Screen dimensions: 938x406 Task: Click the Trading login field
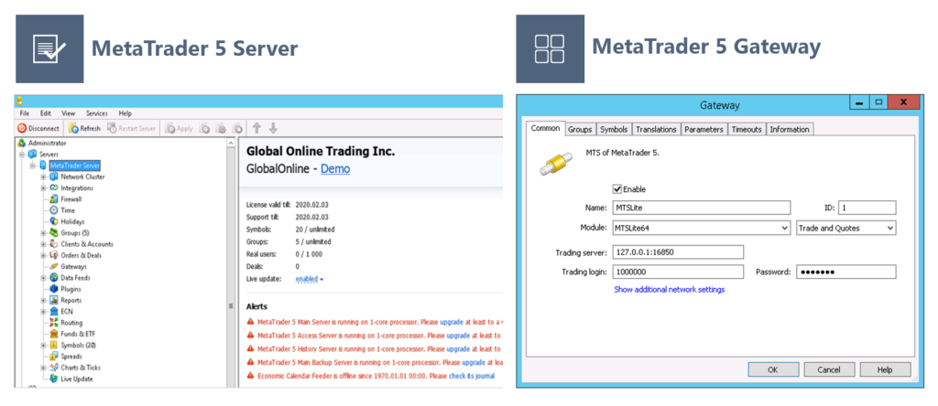(677, 272)
